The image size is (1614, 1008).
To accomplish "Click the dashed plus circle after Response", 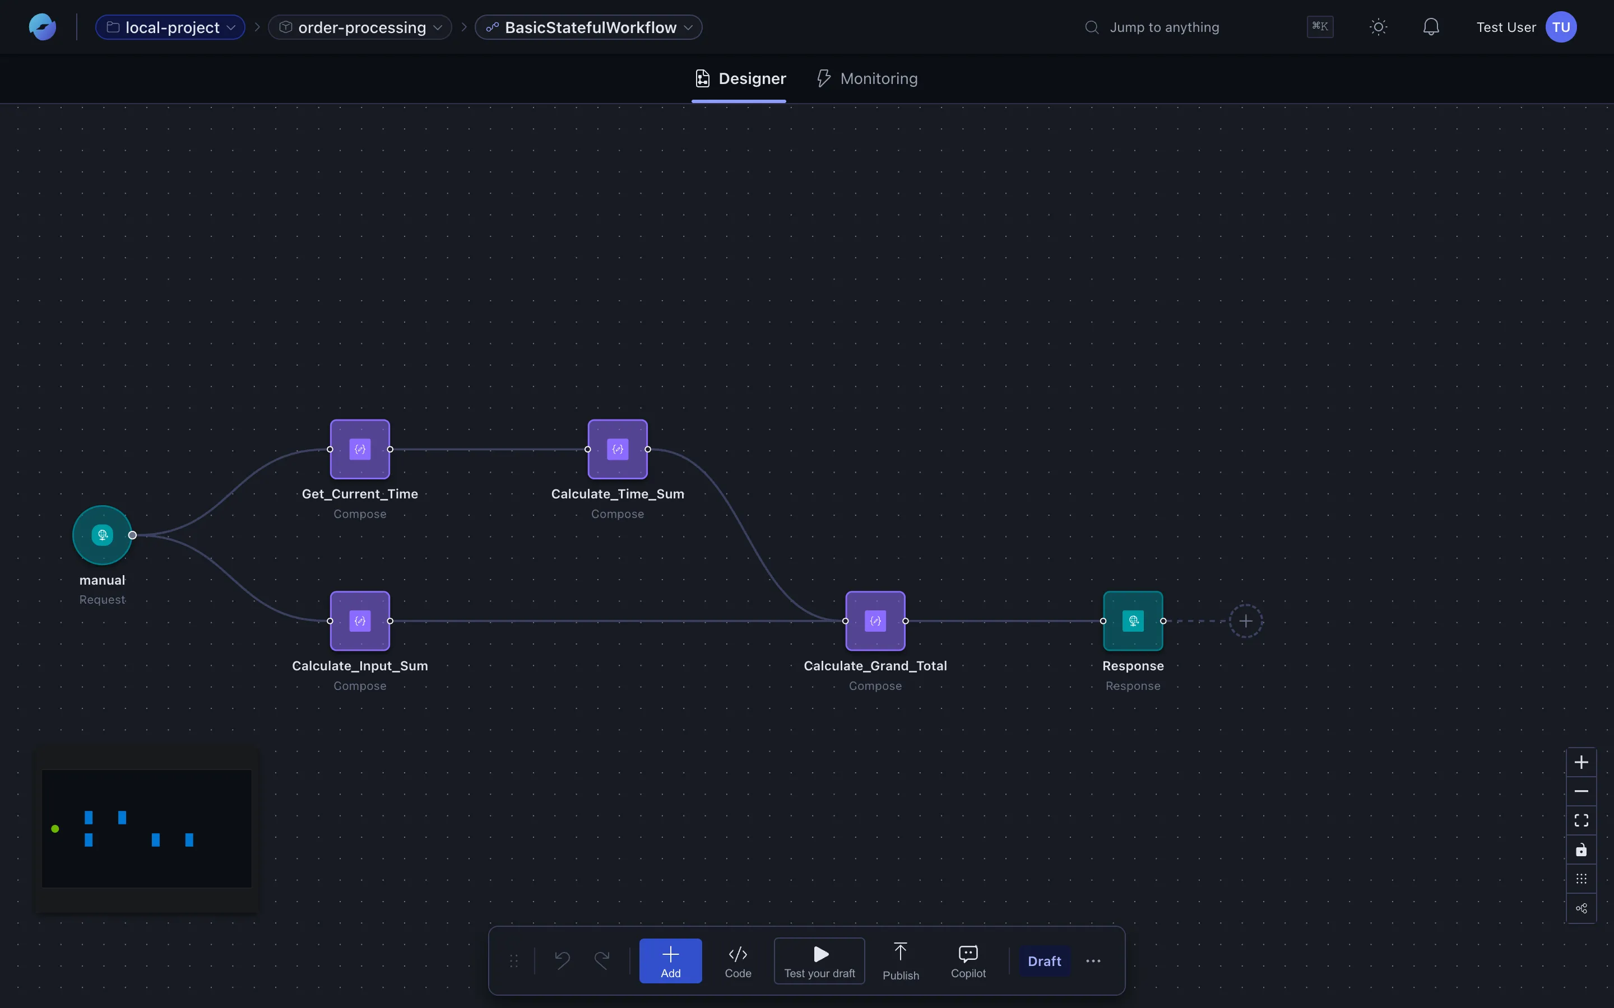I will tap(1246, 622).
